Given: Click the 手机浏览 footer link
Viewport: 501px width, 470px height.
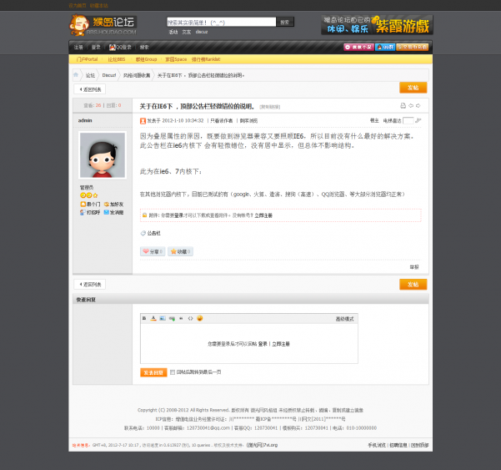Looking at the screenshot, I should coord(377,445).
